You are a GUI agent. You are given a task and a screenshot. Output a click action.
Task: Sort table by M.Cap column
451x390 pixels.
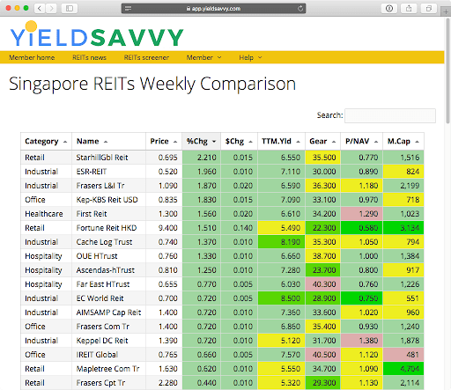[403, 142]
